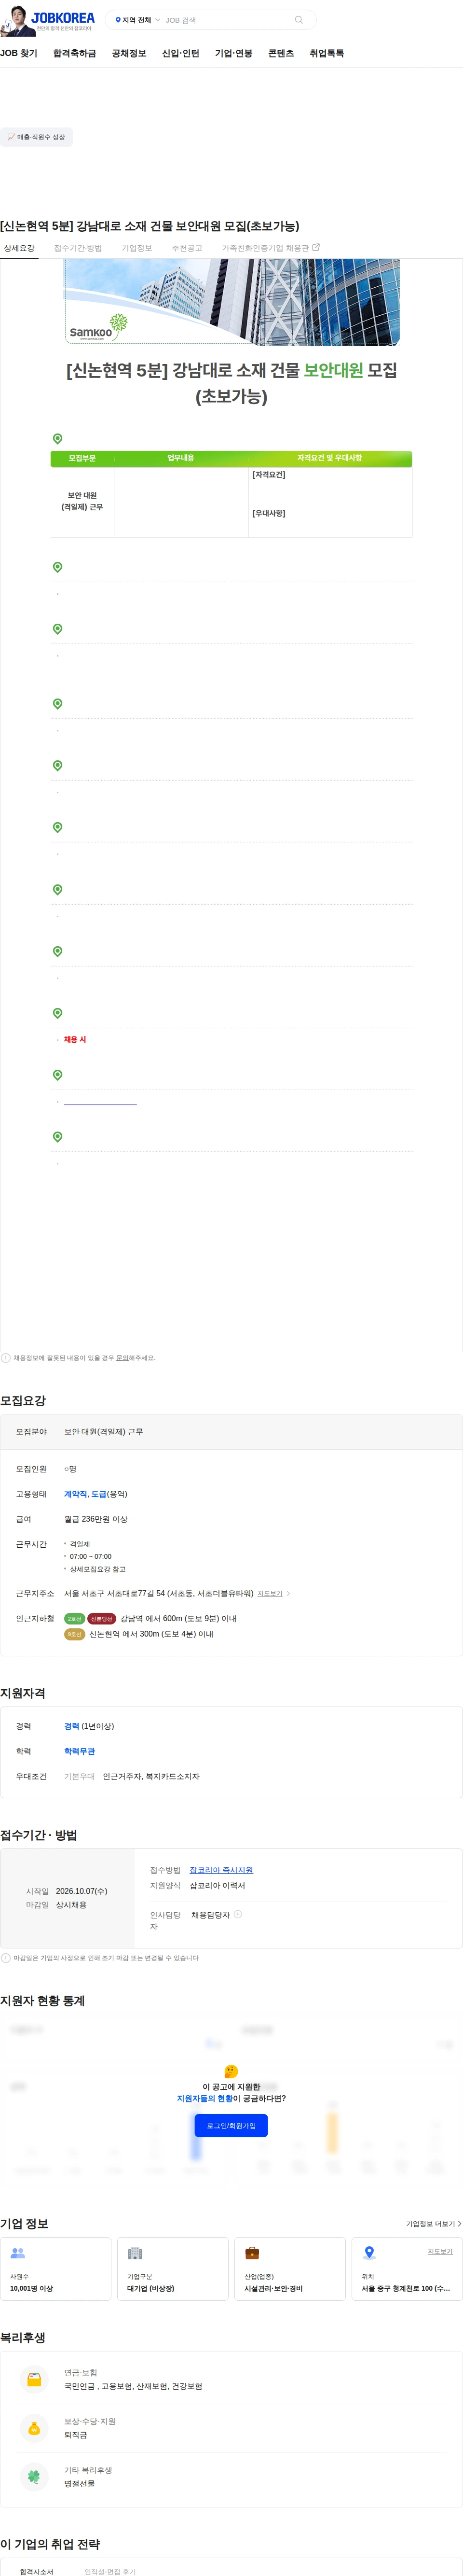The height and width of the screenshot is (2576, 463).
Task: Click the info icon beside 채용정보에 잘못된 내용
Action: coord(6,1358)
